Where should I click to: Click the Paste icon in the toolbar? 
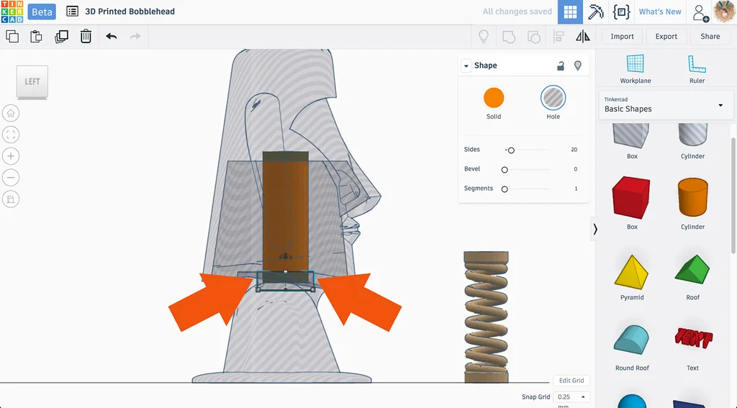click(x=36, y=36)
